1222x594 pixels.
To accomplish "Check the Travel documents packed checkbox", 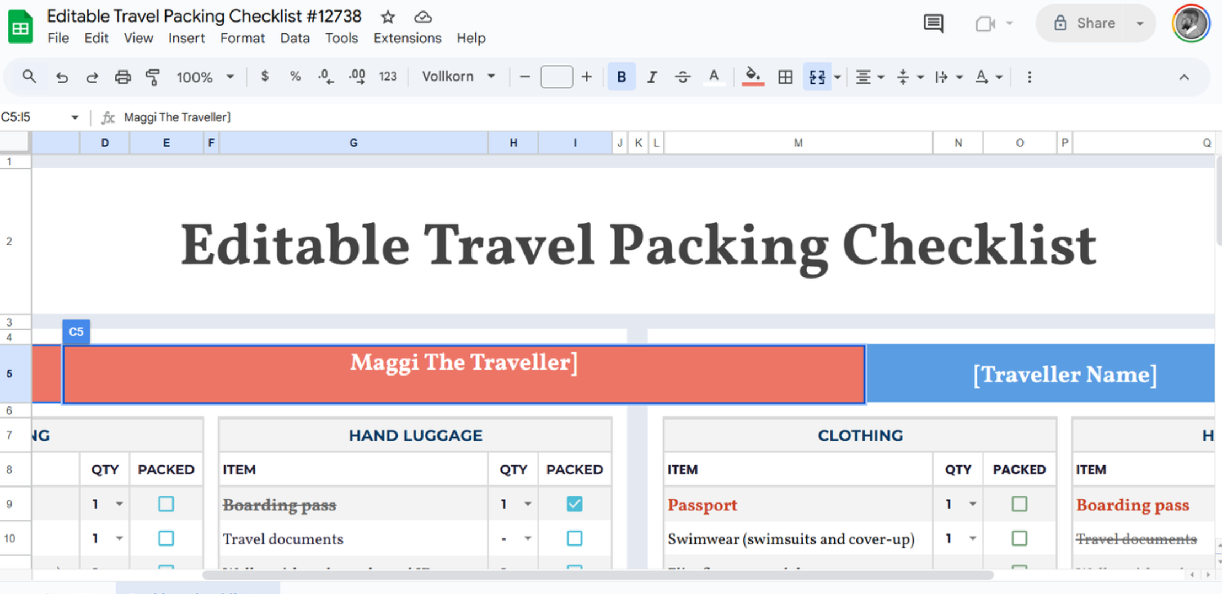I will [575, 538].
